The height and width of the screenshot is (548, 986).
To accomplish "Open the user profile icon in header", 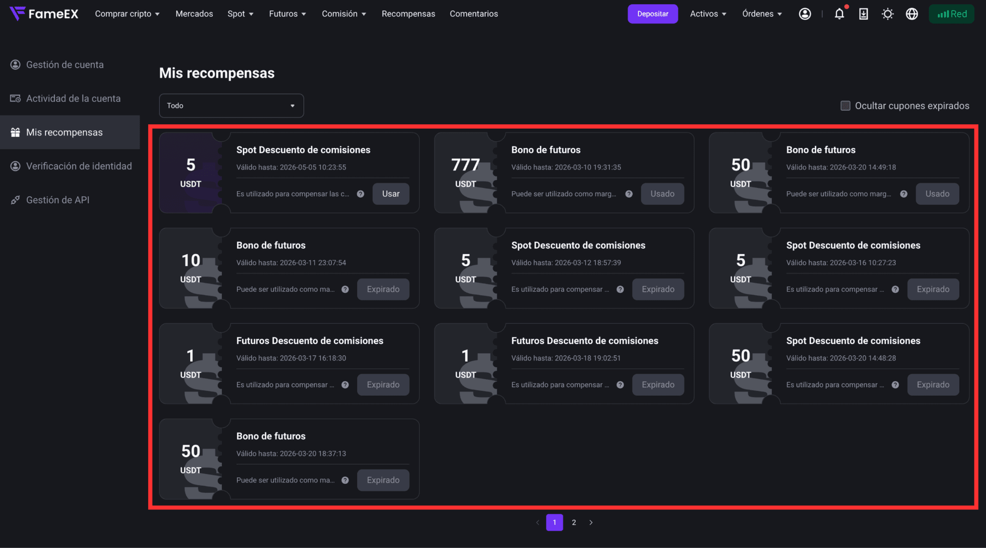I will click(x=805, y=14).
